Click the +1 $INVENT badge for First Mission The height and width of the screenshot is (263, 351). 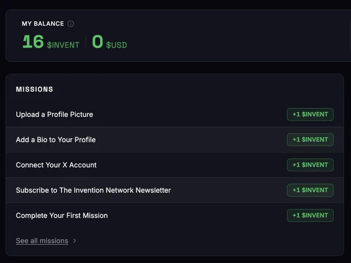point(310,216)
